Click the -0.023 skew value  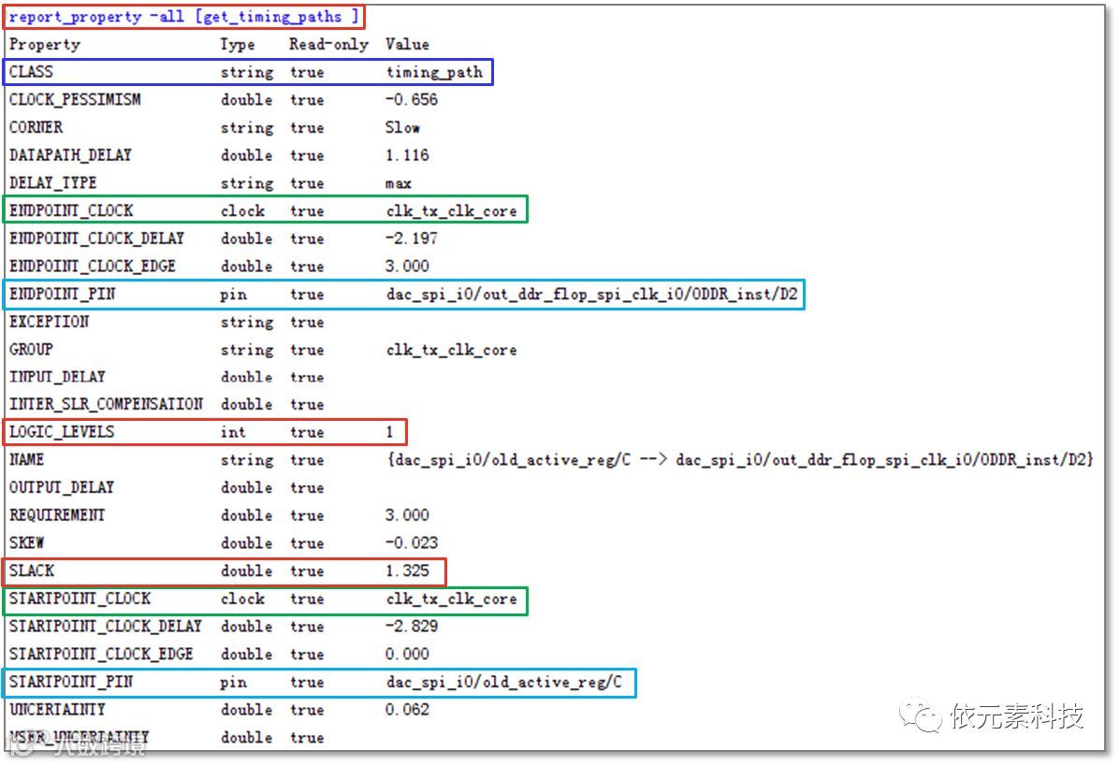(x=412, y=542)
